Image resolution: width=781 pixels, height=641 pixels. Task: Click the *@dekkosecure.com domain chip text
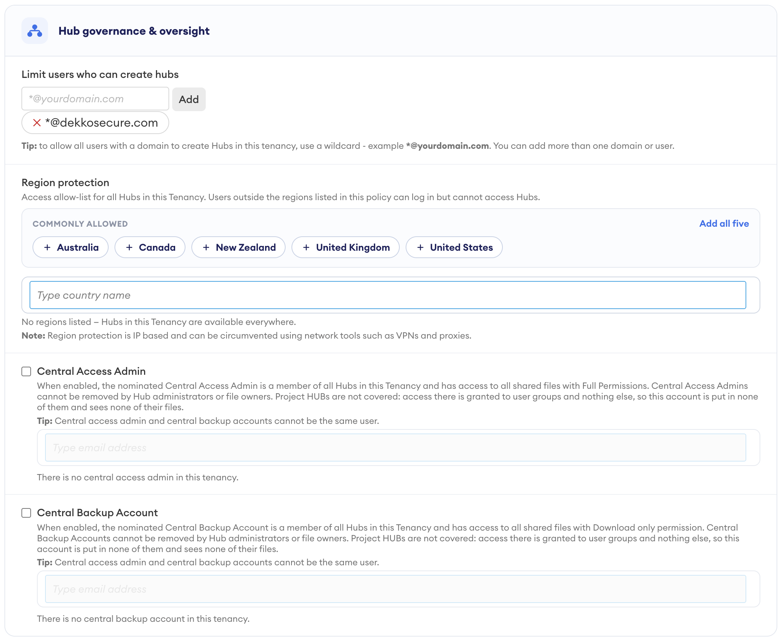pos(102,123)
